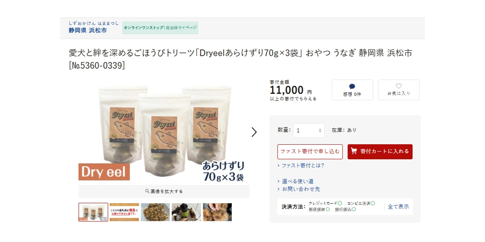Click the main Dryeel product image
The height and width of the screenshot is (242, 485).
(164, 133)
